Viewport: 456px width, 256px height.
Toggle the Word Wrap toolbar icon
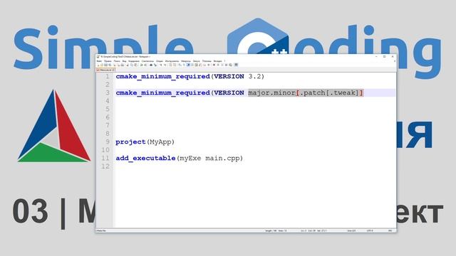(x=180, y=65)
